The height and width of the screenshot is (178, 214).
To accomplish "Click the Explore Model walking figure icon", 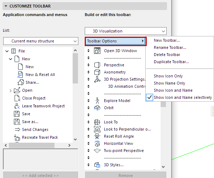I will coord(97,101).
